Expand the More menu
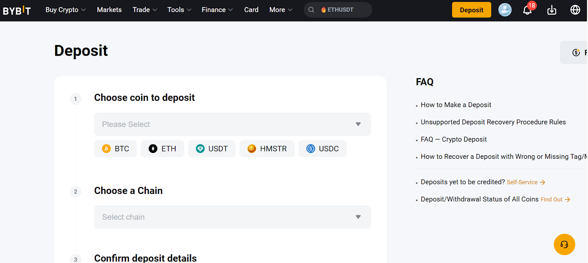 (x=281, y=10)
